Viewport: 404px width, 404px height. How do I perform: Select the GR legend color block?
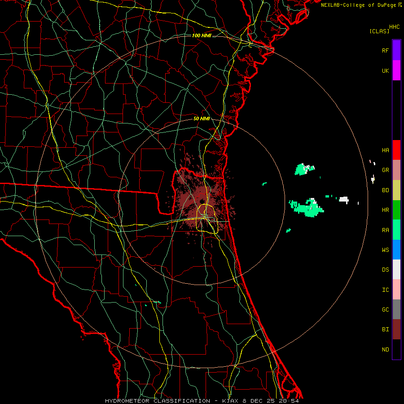(x=396, y=170)
